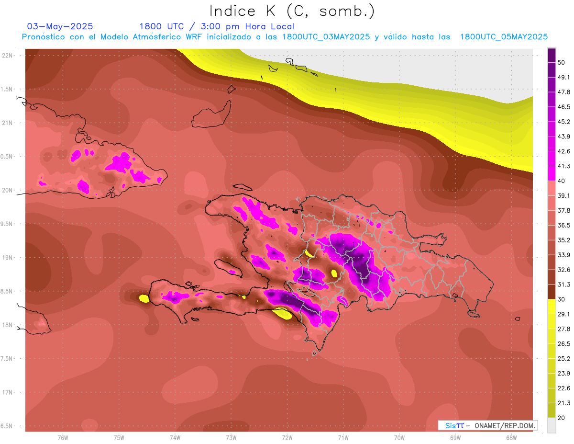Click colorbar value '42.6'
574x444 pixels.
pyautogui.click(x=564, y=151)
